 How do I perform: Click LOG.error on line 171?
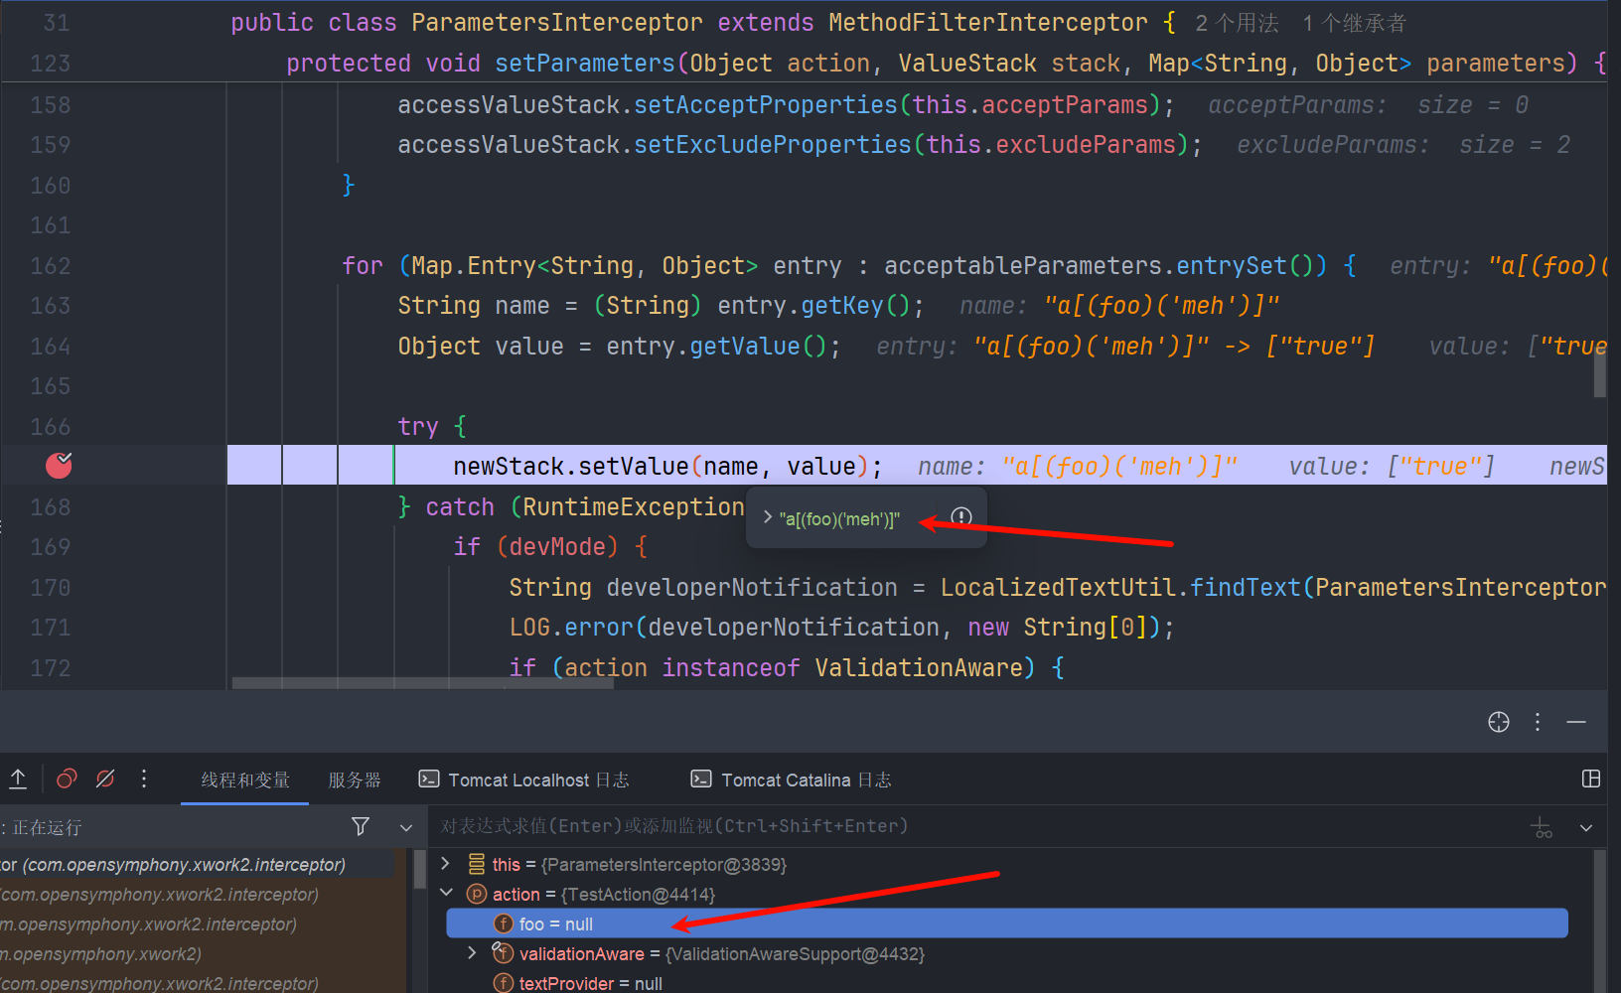[x=571, y=628]
